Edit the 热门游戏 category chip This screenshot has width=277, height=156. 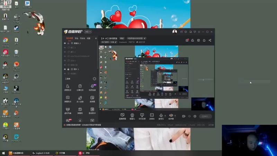(x=109, y=42)
